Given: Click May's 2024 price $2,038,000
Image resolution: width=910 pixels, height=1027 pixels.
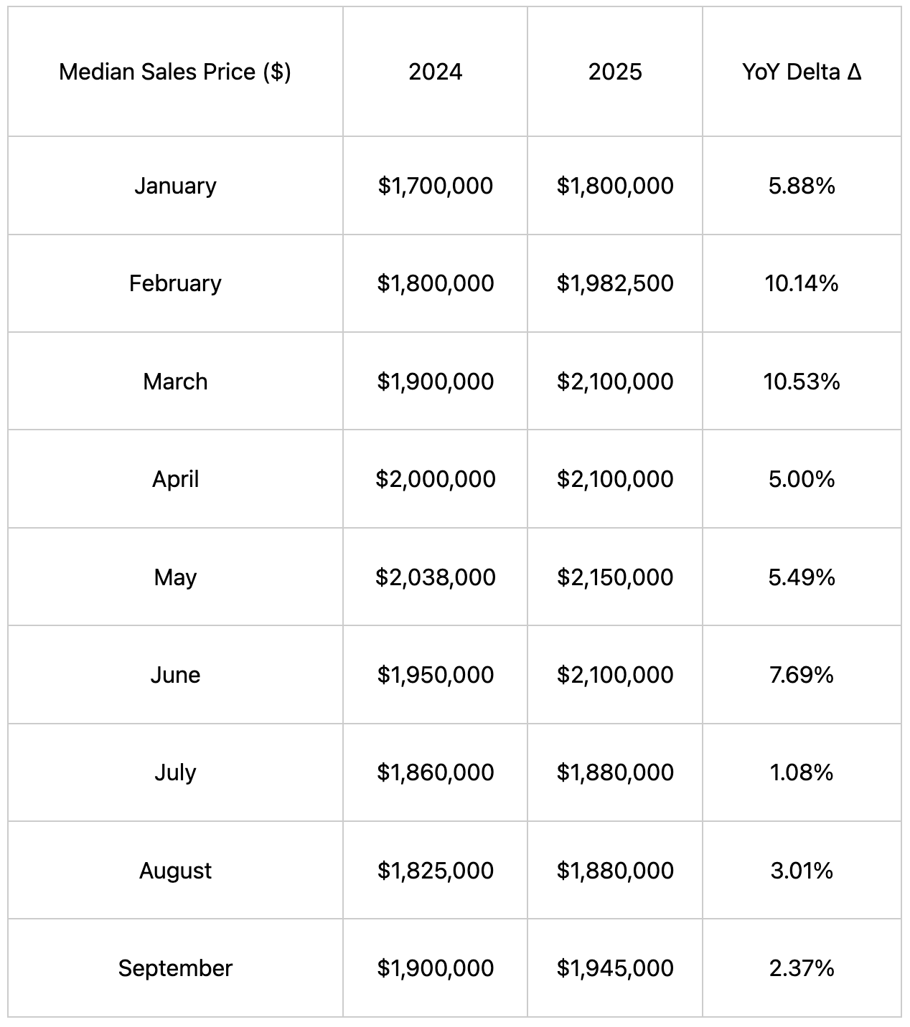Looking at the screenshot, I should [x=435, y=577].
